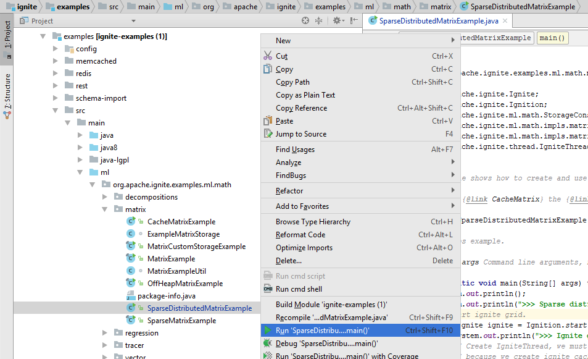The width and height of the screenshot is (588, 359).
Task: Click the Cut scissors icon
Action: tap(268, 56)
